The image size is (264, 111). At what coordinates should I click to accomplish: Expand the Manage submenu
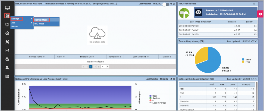[x=22, y=19]
